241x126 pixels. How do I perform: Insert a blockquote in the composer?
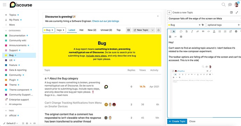[203, 32]
